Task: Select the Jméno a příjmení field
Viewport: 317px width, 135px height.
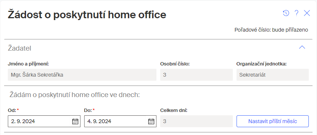Action: 82,75
